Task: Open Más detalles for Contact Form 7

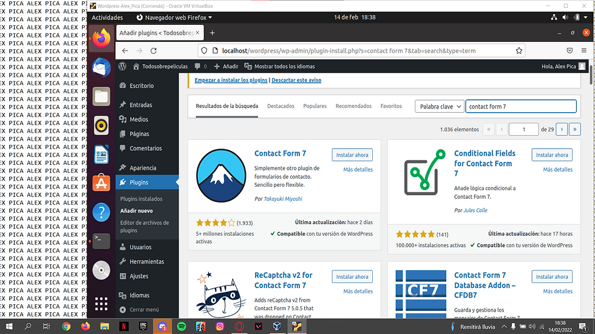Action: click(358, 170)
